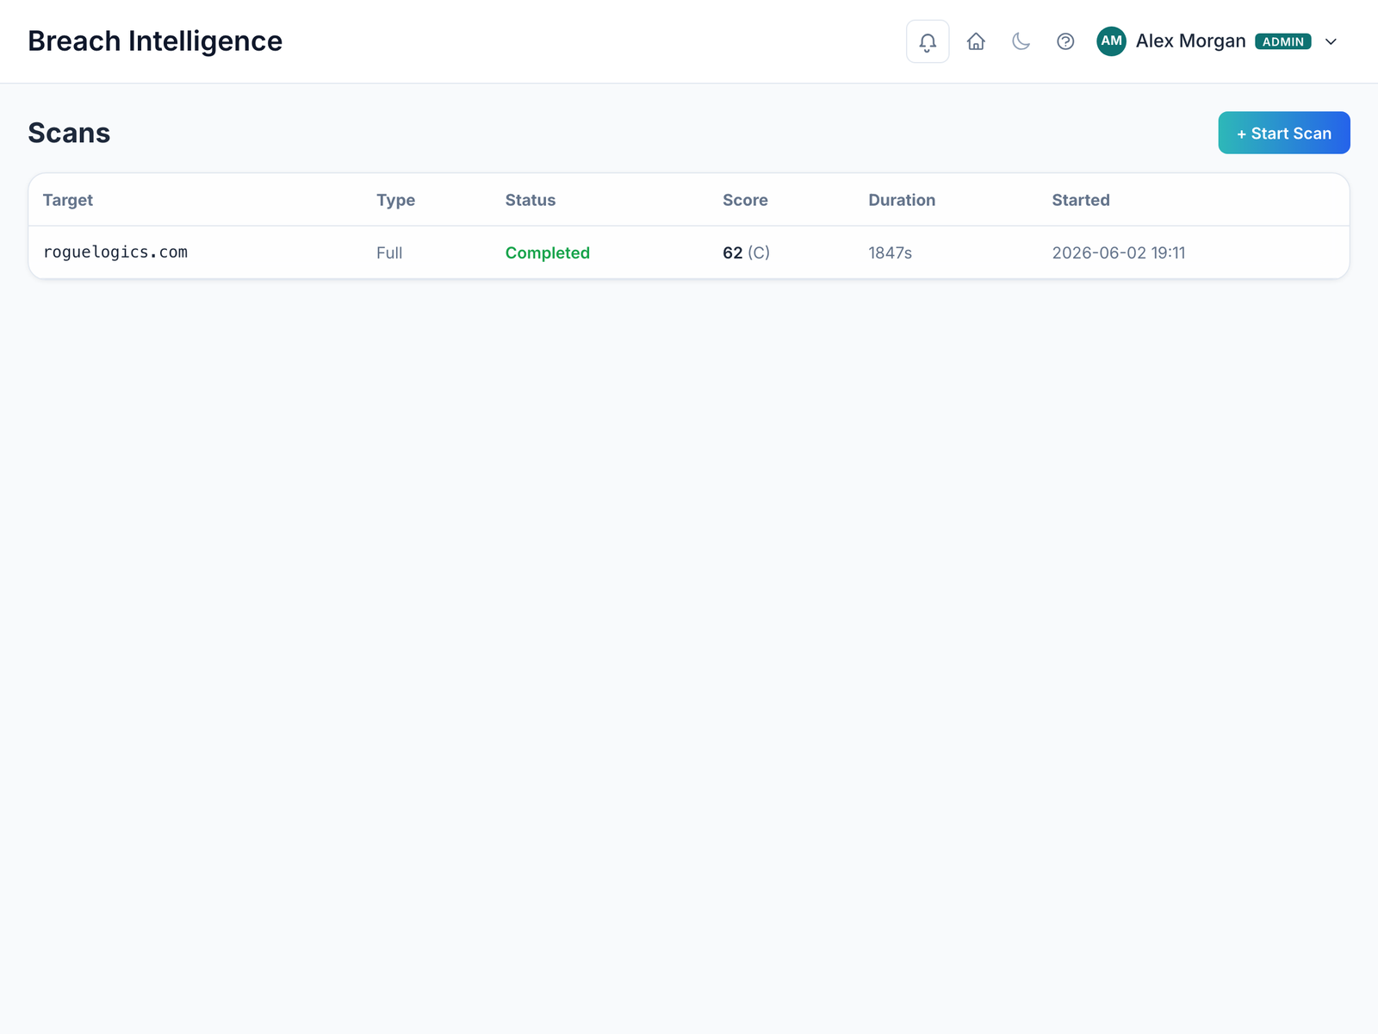Expand the user menu chevron
Image resolution: width=1378 pixels, height=1034 pixels.
coord(1331,41)
